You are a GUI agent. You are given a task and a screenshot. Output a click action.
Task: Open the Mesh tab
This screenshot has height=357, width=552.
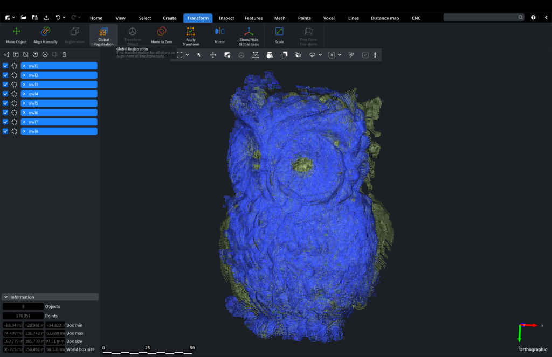click(x=280, y=18)
